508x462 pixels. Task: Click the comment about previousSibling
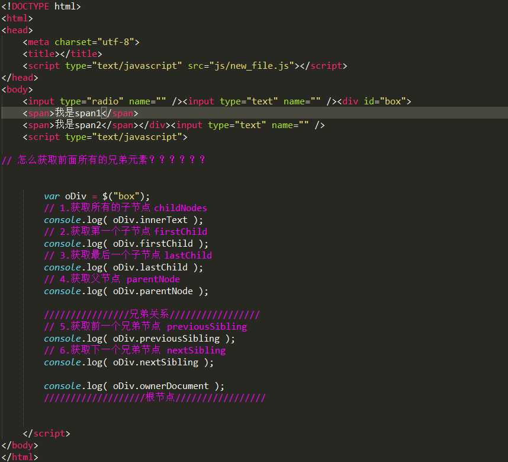pyautogui.click(x=146, y=326)
